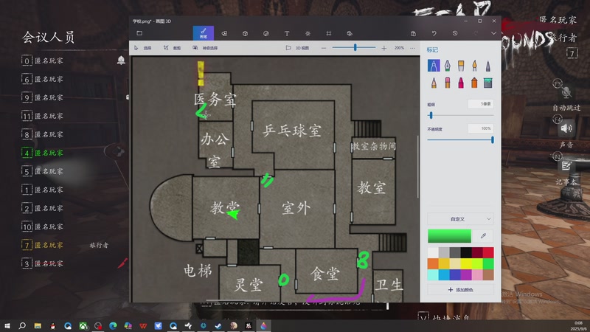The image size is (590, 332).
Task: Expand the top bar chevron in Paint 3D
Action: (493, 33)
